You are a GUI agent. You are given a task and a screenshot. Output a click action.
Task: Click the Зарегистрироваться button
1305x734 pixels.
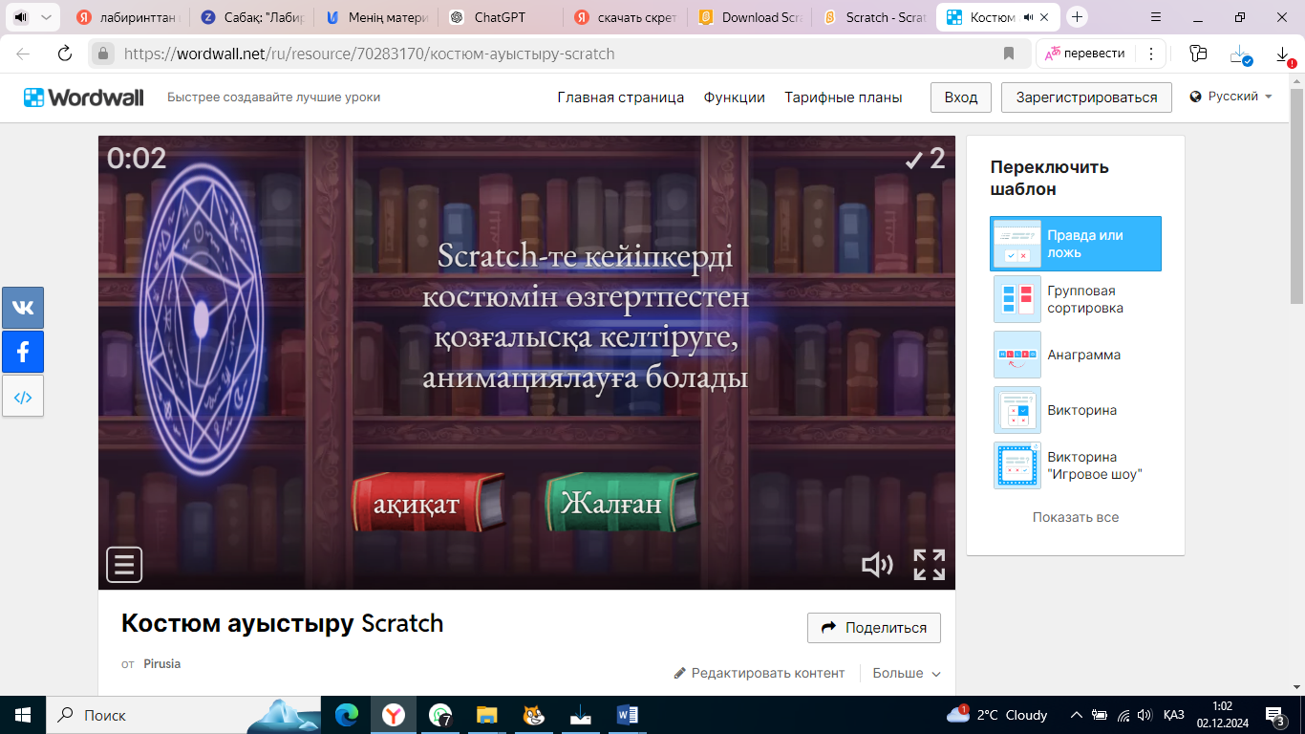click(x=1086, y=97)
